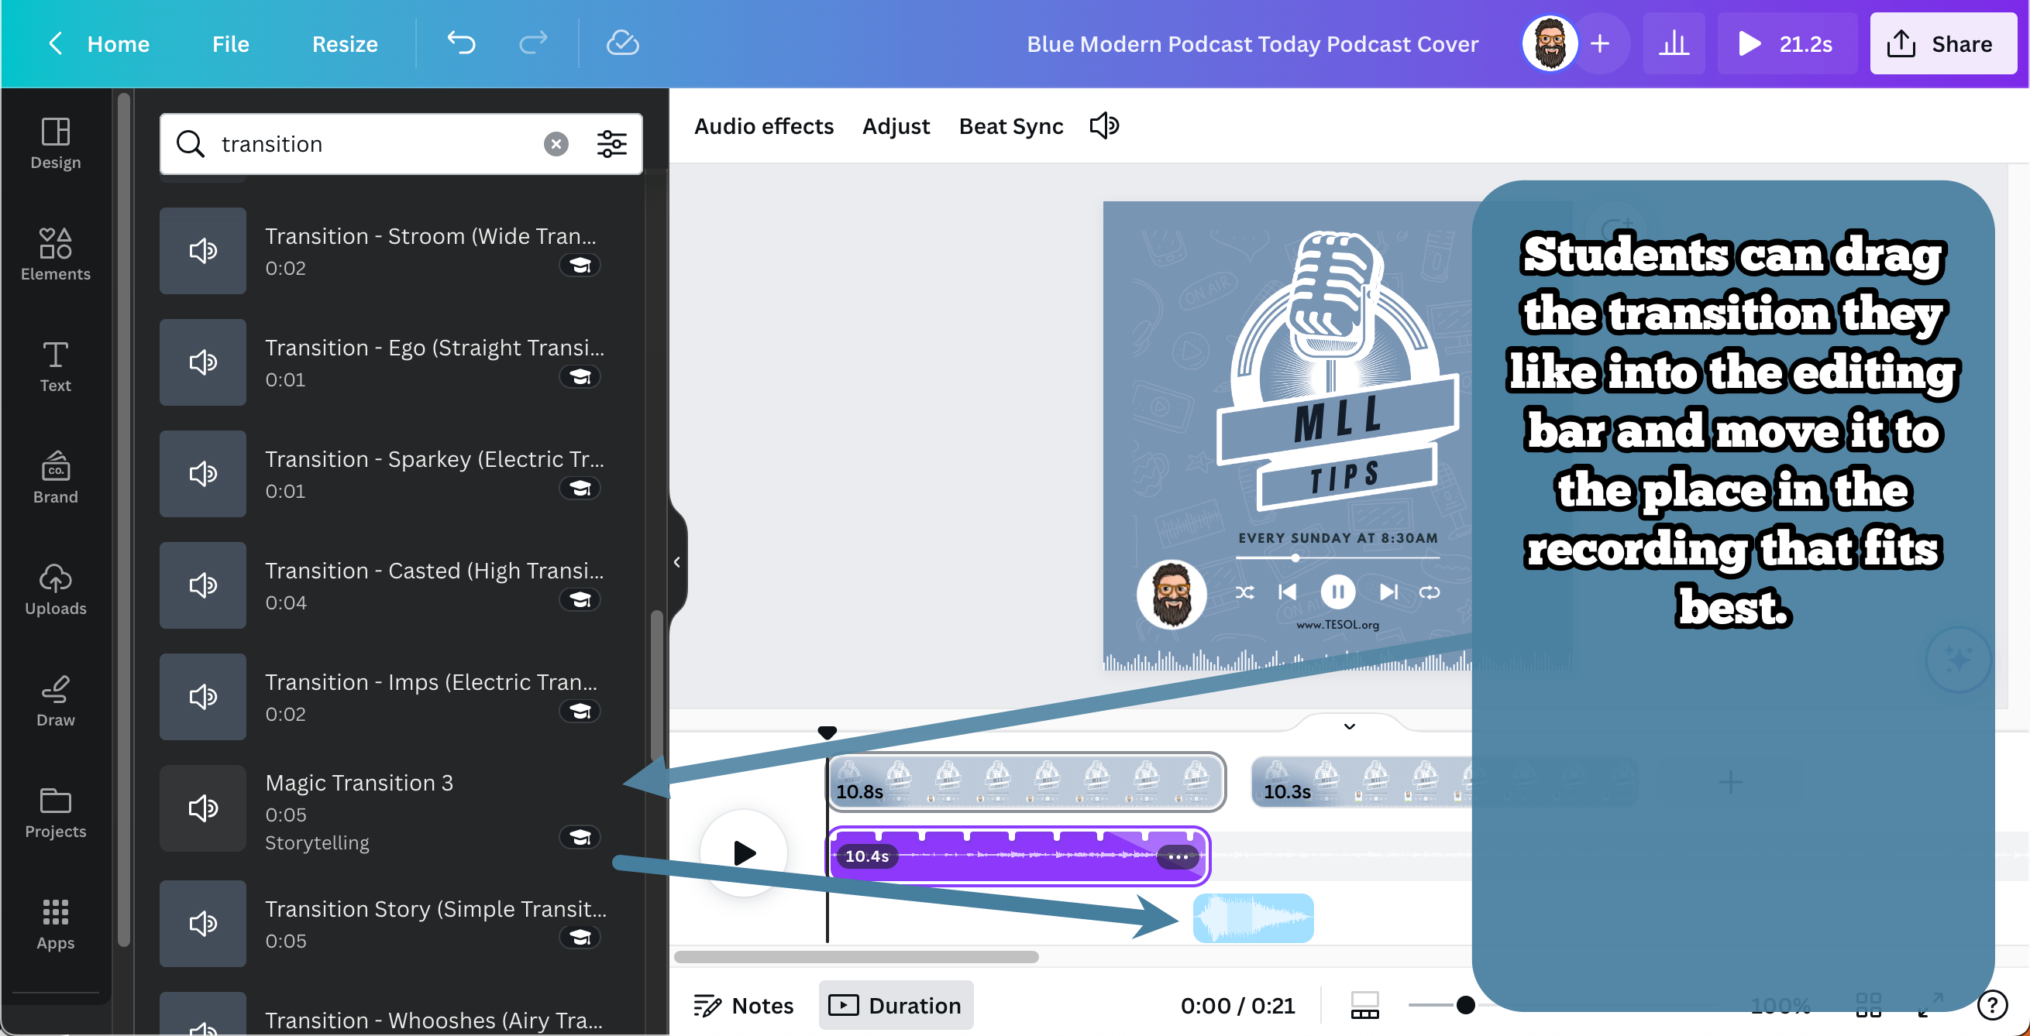Select the Draw tool in sidebar
Screen dimensions: 2030x1036
(x=55, y=700)
